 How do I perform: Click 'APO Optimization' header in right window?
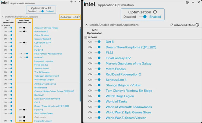95,31
